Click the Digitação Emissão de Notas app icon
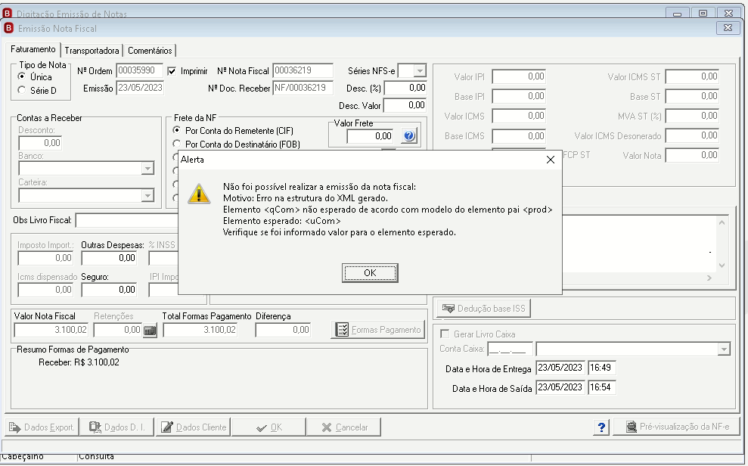Viewport: 748px width, 466px height. [x=7, y=13]
